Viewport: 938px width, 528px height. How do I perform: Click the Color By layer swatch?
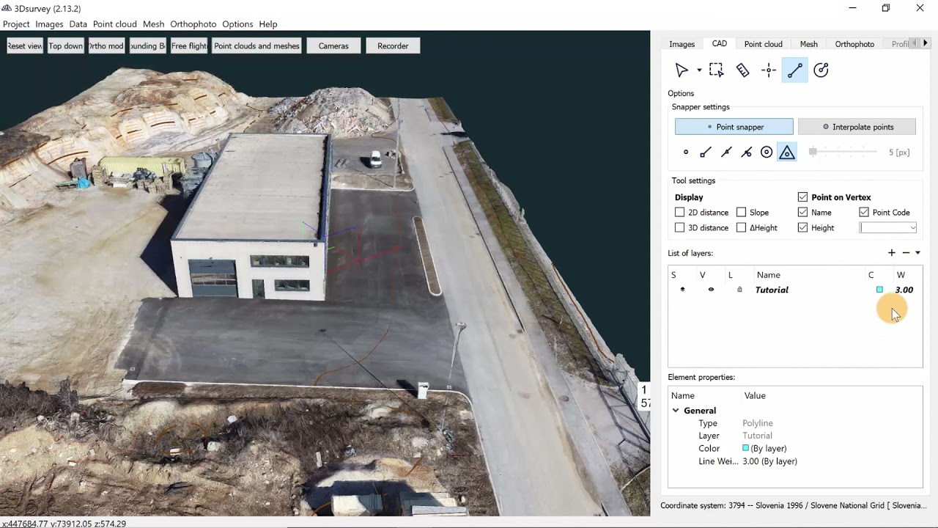pyautogui.click(x=745, y=448)
